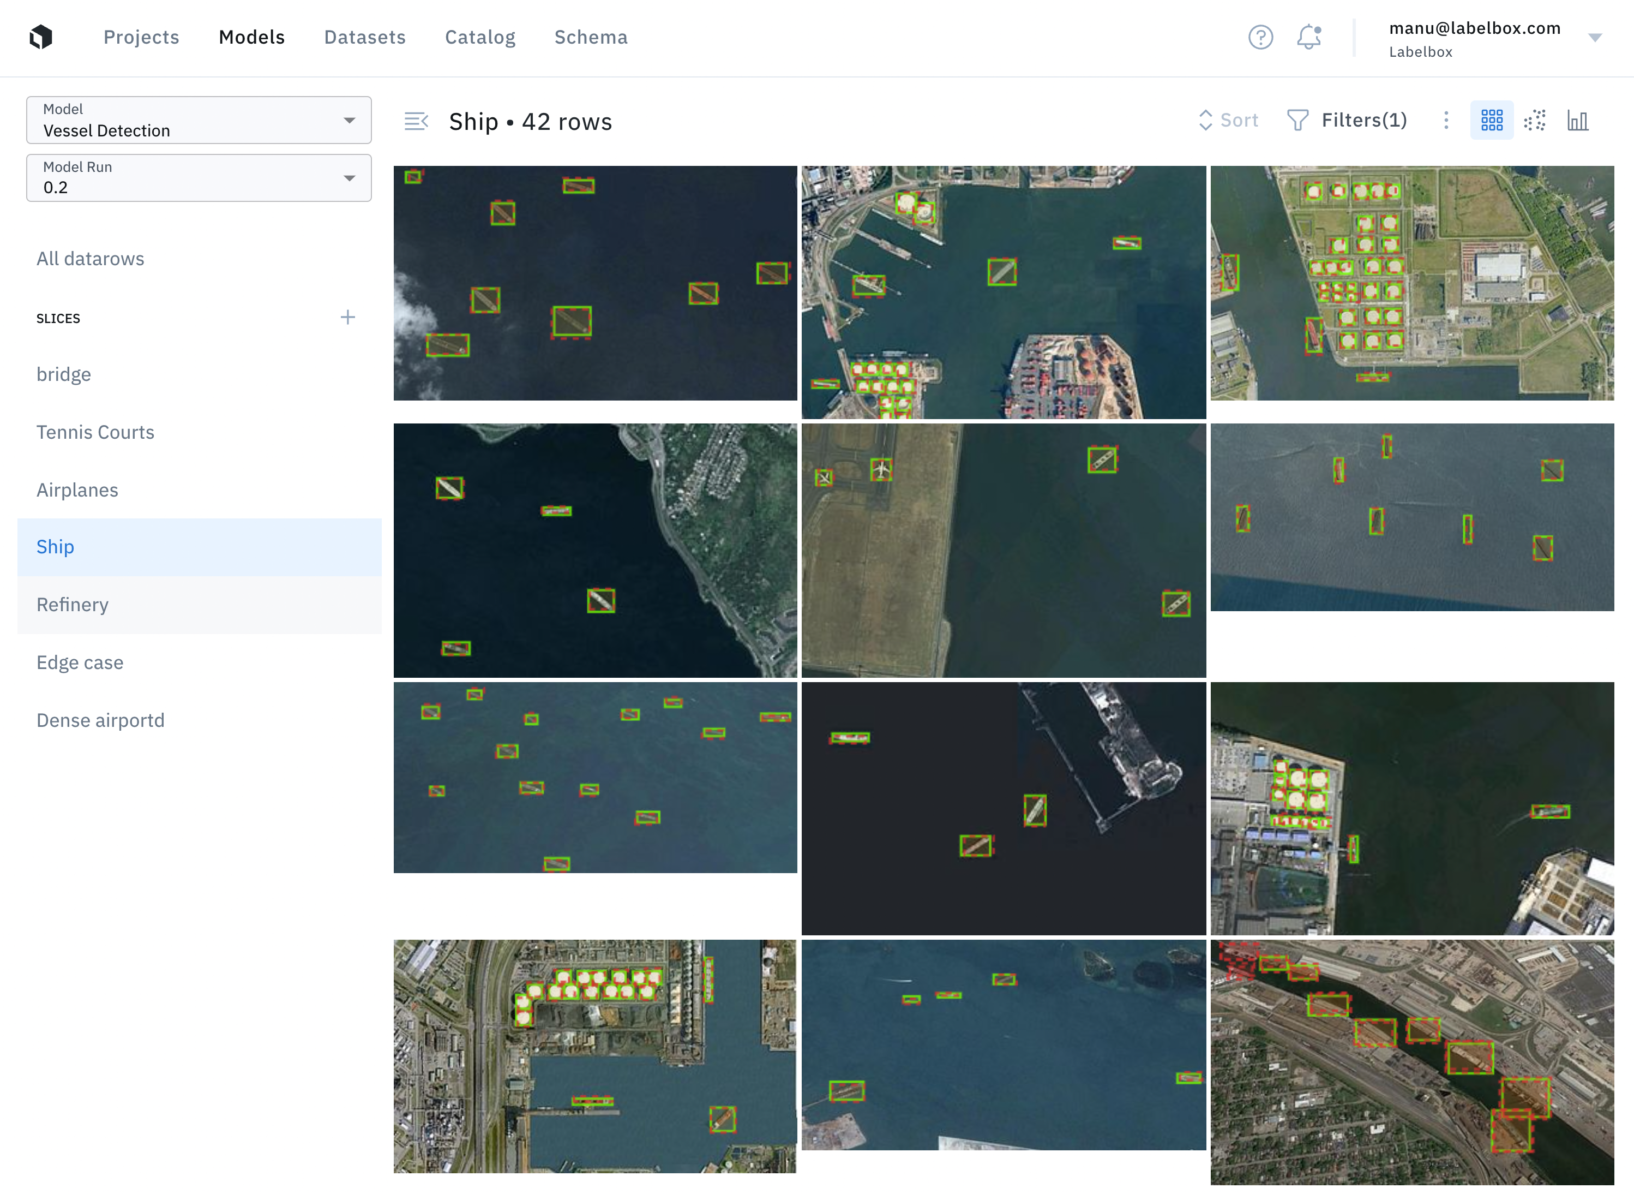Select the All datarows link
Screen dimensions: 1634x1194
coord(91,259)
